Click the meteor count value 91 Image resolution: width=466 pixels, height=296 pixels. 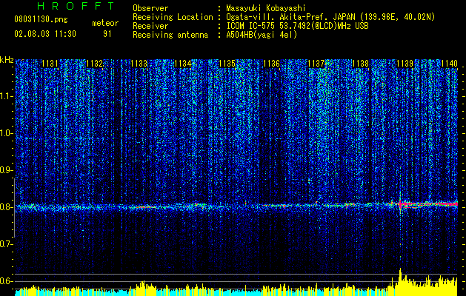pyautogui.click(x=107, y=34)
